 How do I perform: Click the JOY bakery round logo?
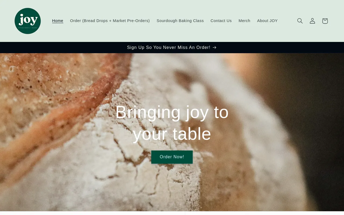[x=28, y=21]
